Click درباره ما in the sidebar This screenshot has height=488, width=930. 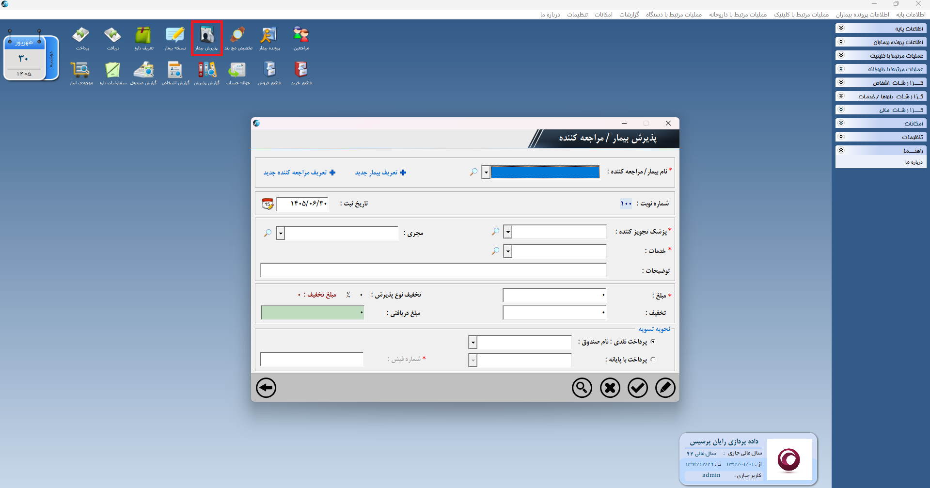tap(914, 162)
